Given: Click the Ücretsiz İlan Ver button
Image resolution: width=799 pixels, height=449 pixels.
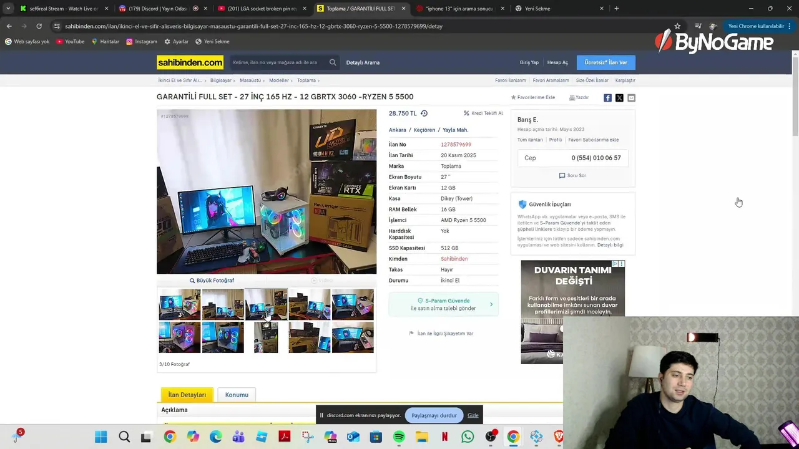Looking at the screenshot, I should pyautogui.click(x=605, y=62).
